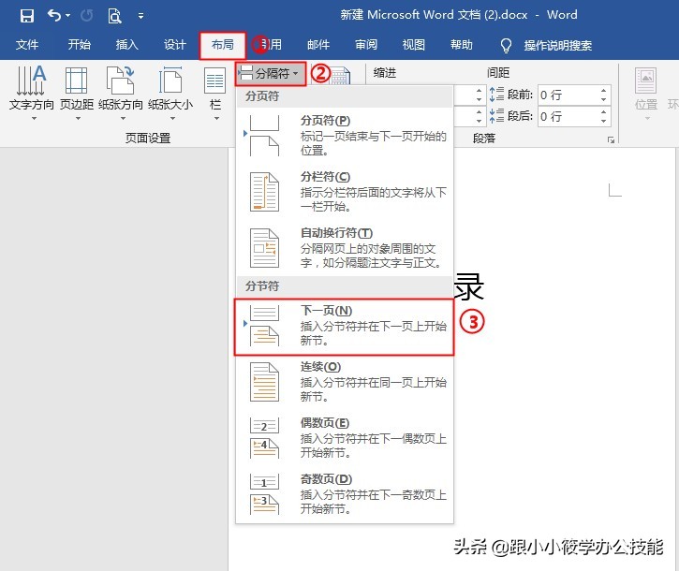Click the 操作说明搜索 search box
The image size is (679, 571).
click(558, 45)
